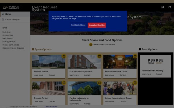Open the help question mark icon
The image size is (174, 108).
click(163, 7)
